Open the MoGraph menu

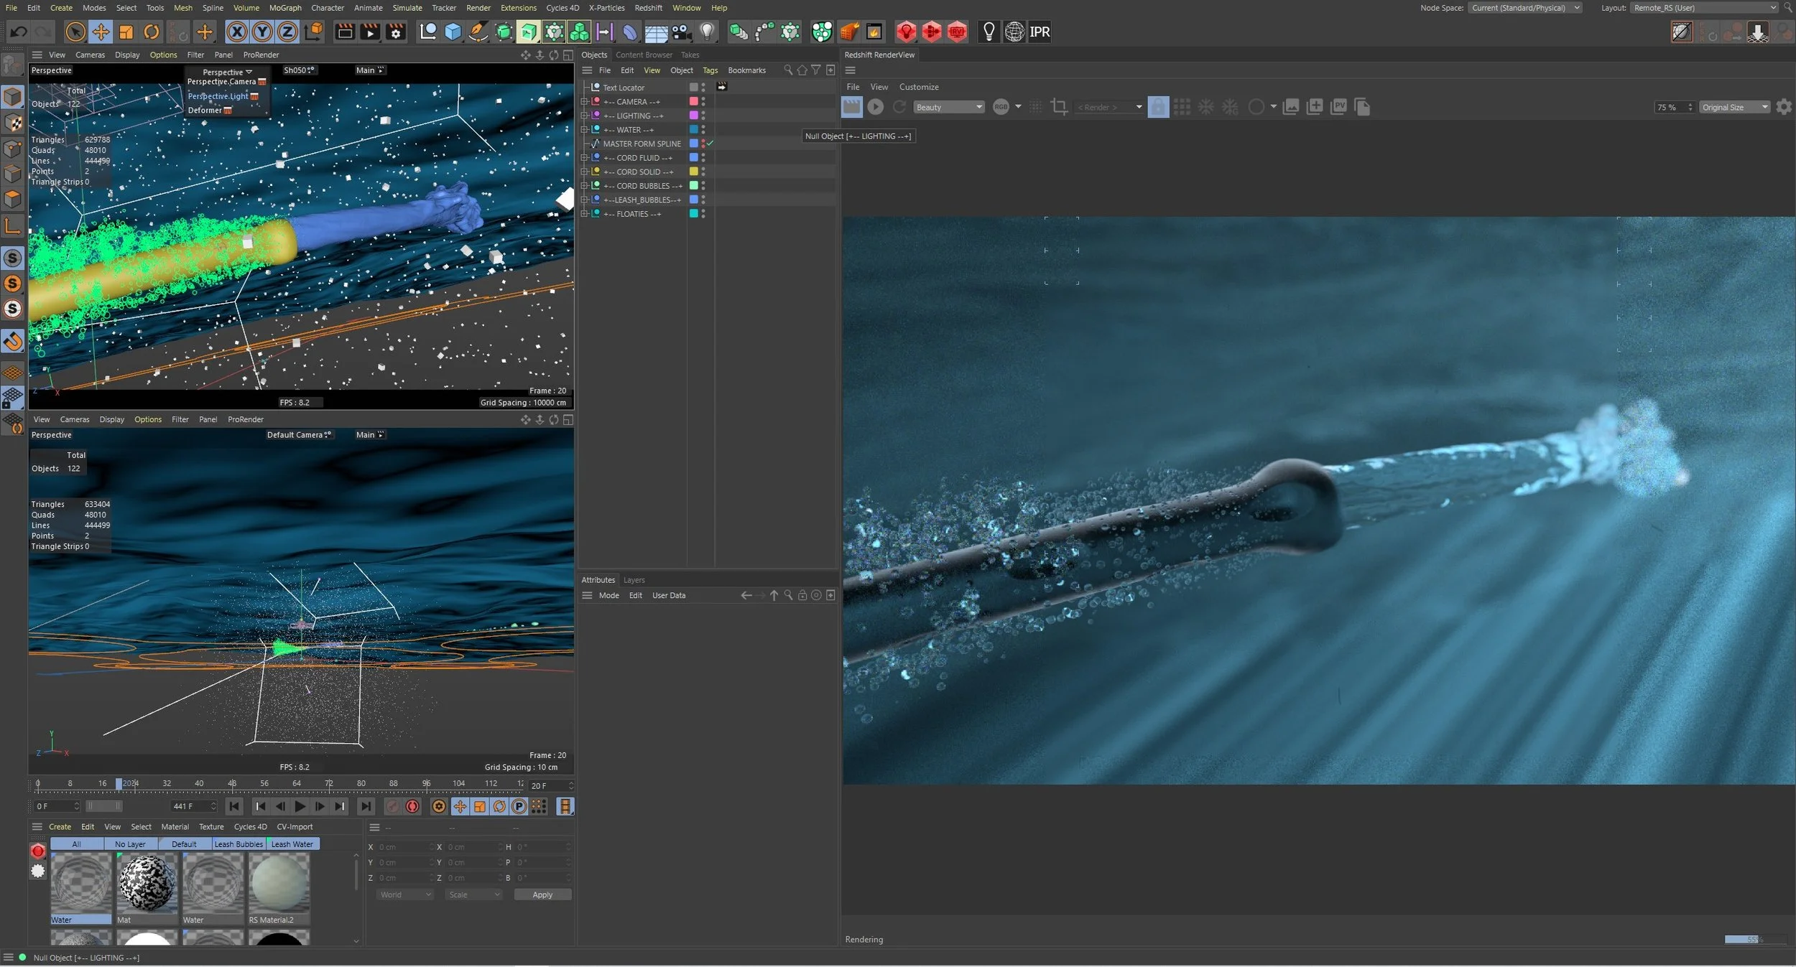(285, 8)
